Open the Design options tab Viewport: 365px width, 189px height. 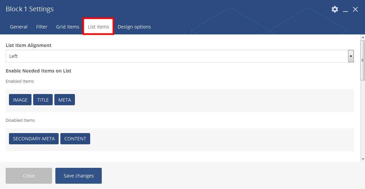(x=134, y=27)
